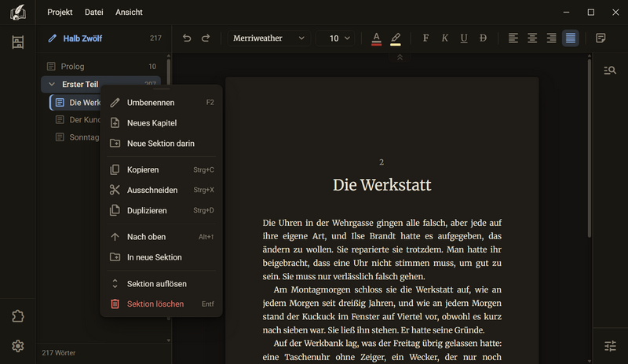This screenshot has width=628, height=364.
Task: Maximize the window
Action: click(x=591, y=12)
